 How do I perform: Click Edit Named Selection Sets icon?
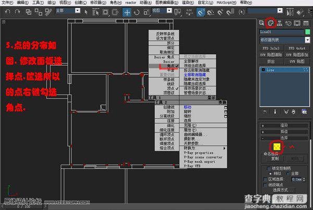pyautogui.click(x=242, y=12)
